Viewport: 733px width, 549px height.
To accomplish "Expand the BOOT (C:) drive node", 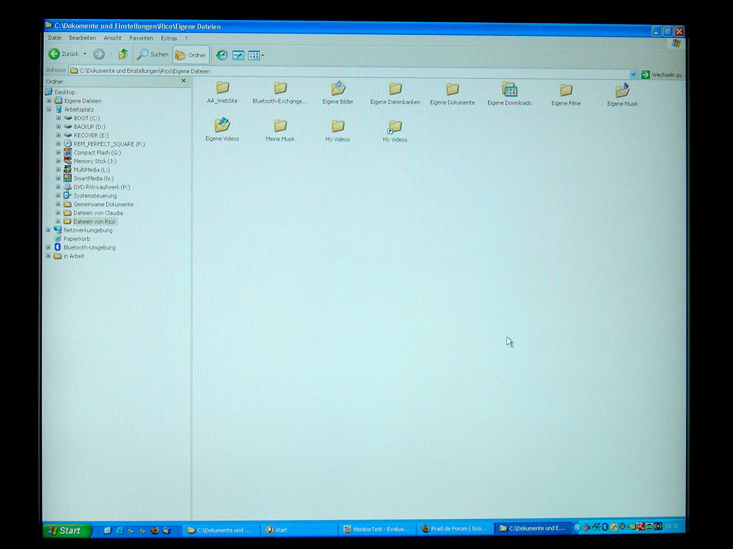I will [x=59, y=118].
